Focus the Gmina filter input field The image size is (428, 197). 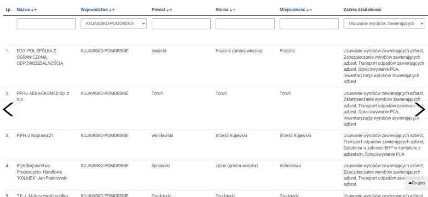(245, 24)
